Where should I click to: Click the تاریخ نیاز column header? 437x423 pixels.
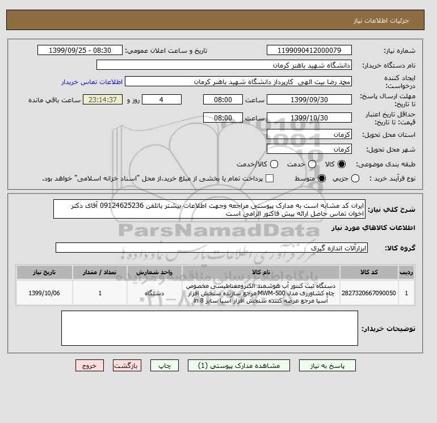44,273
